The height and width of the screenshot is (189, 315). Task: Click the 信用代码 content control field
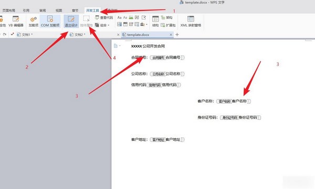coord(163,85)
